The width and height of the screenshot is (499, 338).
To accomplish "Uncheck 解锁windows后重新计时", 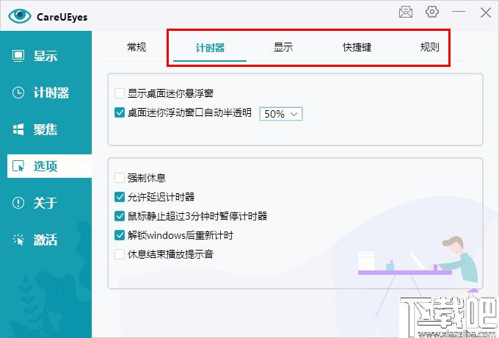I will (x=120, y=235).
